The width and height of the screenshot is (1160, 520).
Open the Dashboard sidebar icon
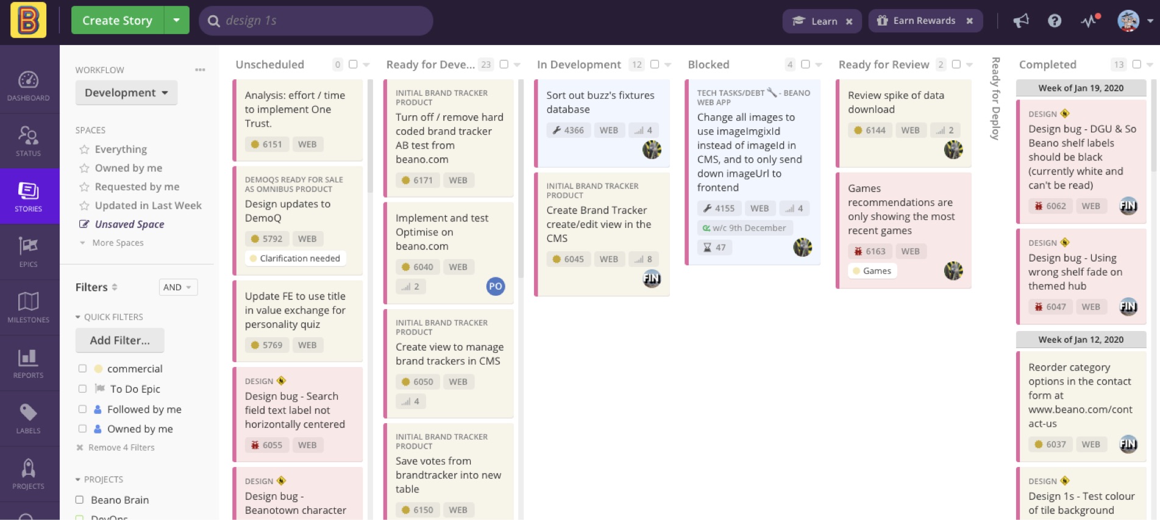click(29, 85)
